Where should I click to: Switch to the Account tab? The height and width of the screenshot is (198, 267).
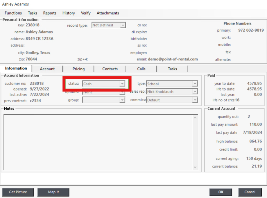click(x=47, y=69)
